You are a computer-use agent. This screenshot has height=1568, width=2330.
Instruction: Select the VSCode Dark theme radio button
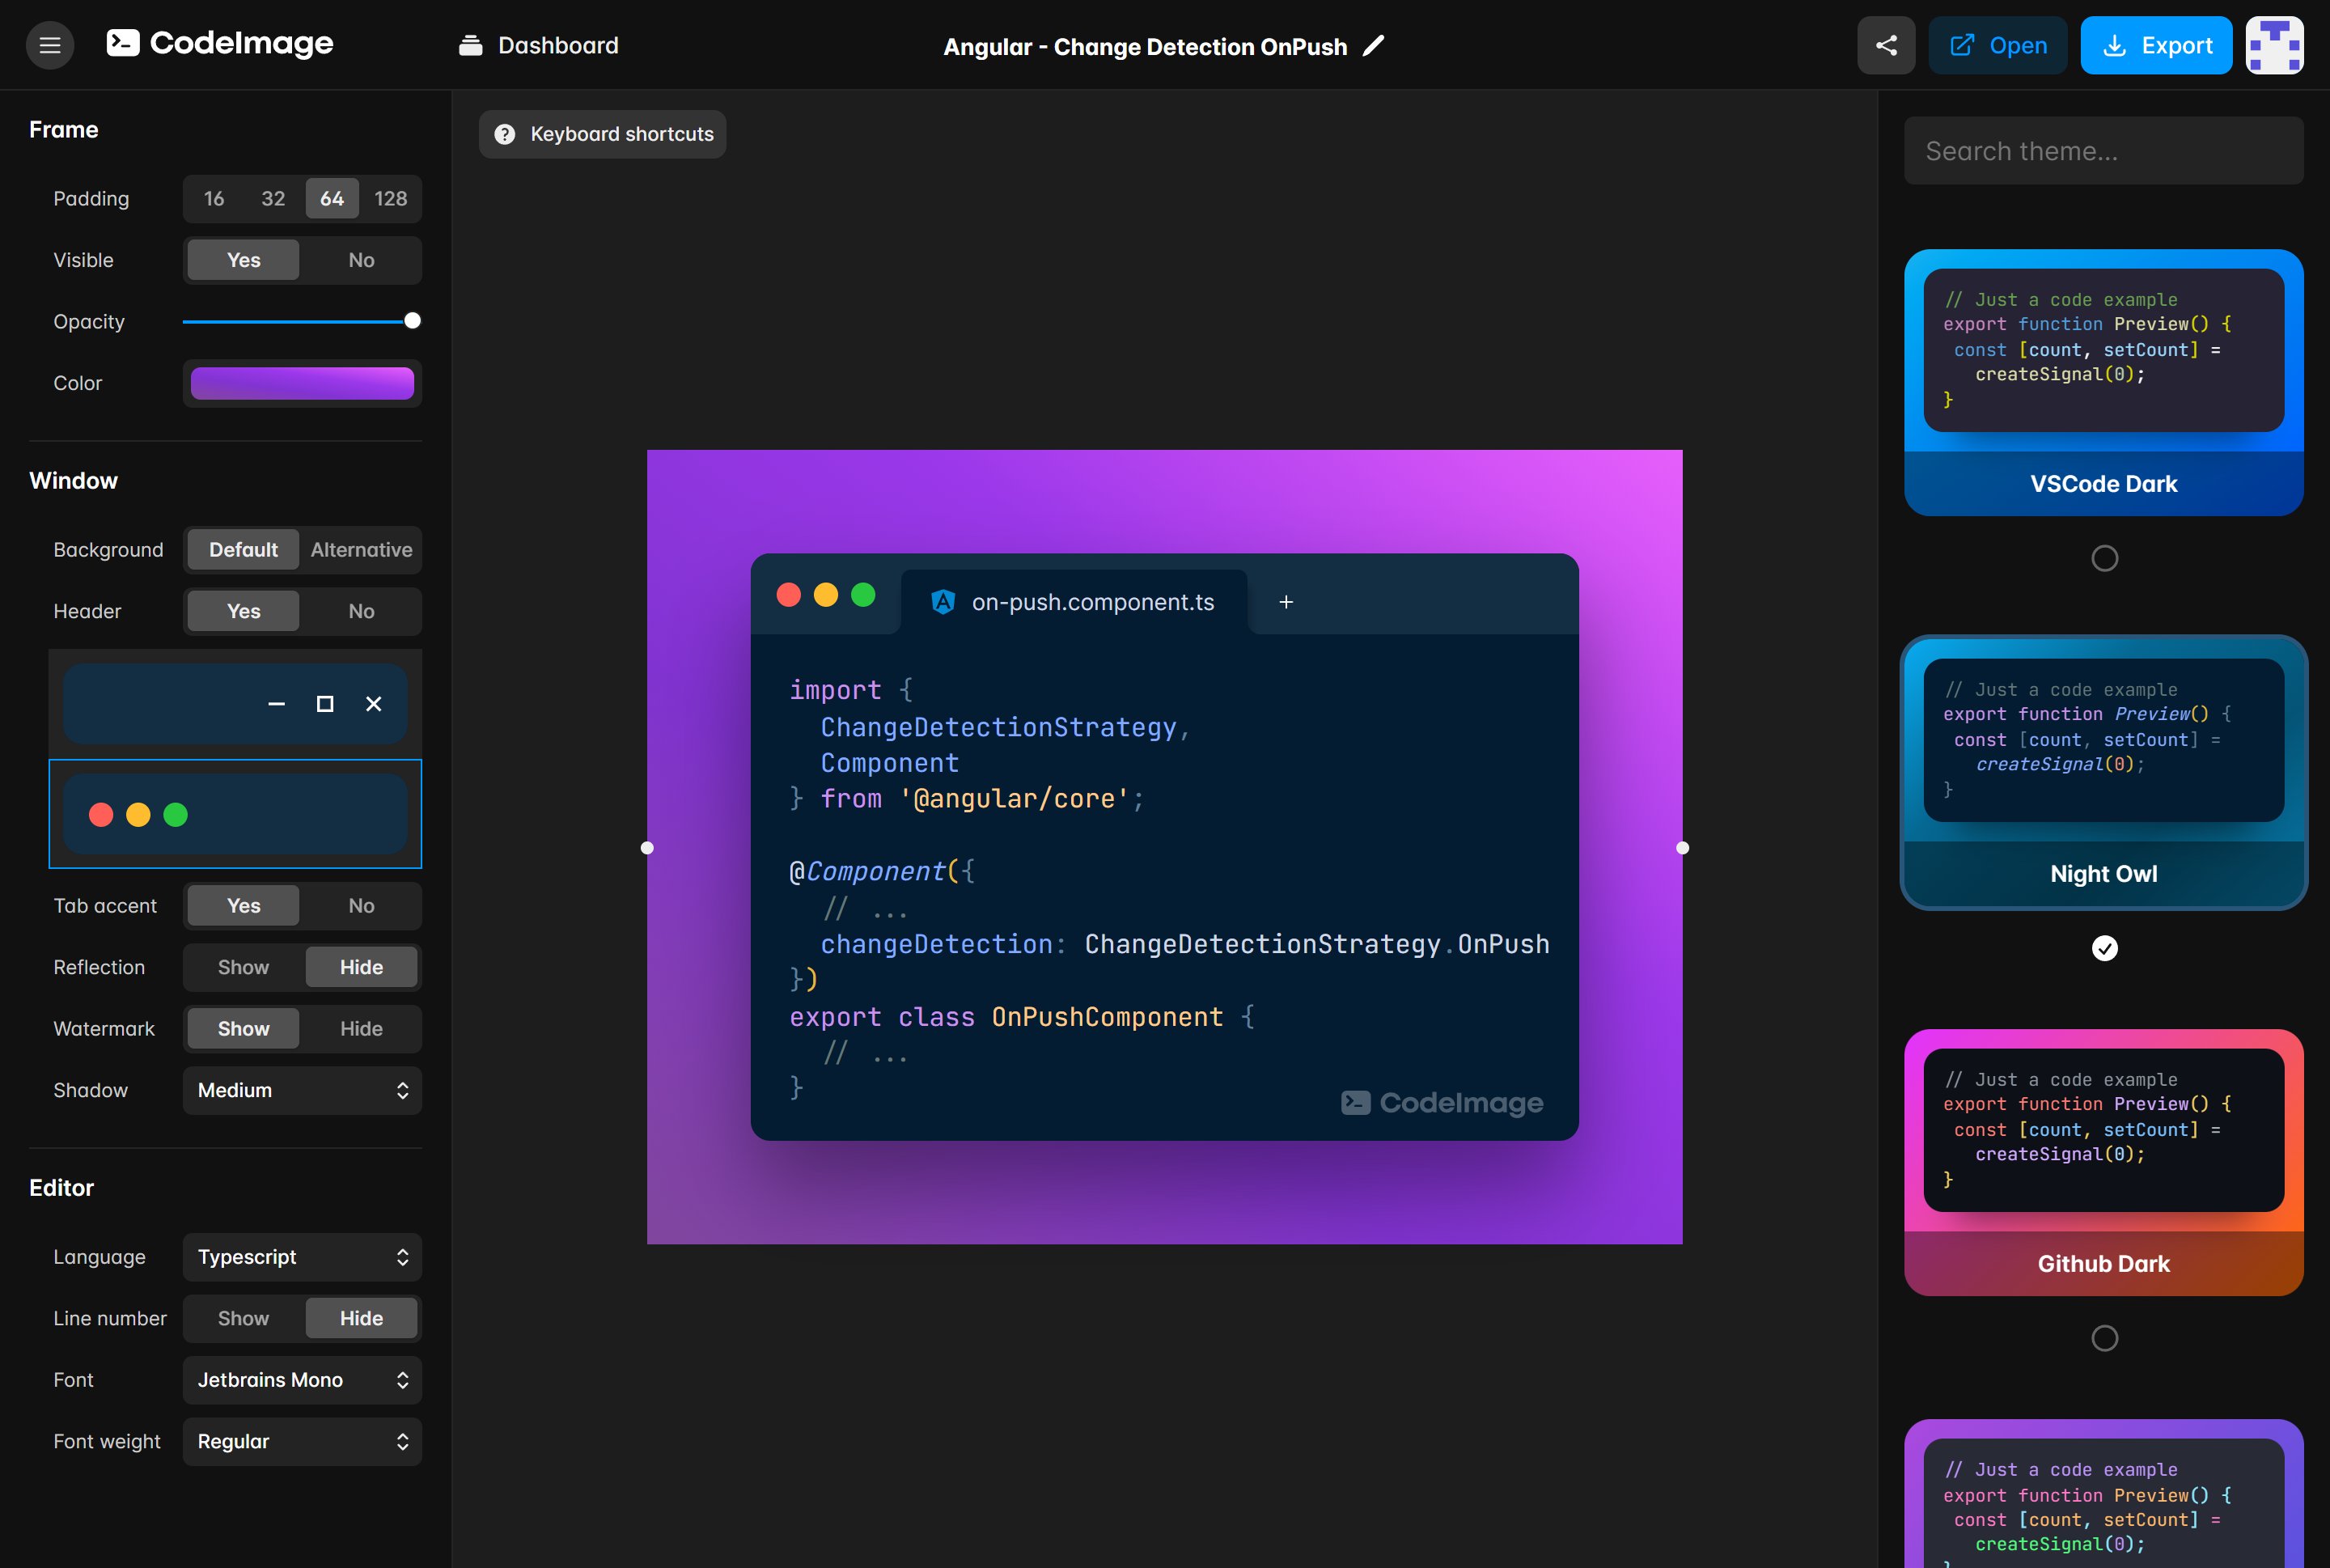point(2104,558)
